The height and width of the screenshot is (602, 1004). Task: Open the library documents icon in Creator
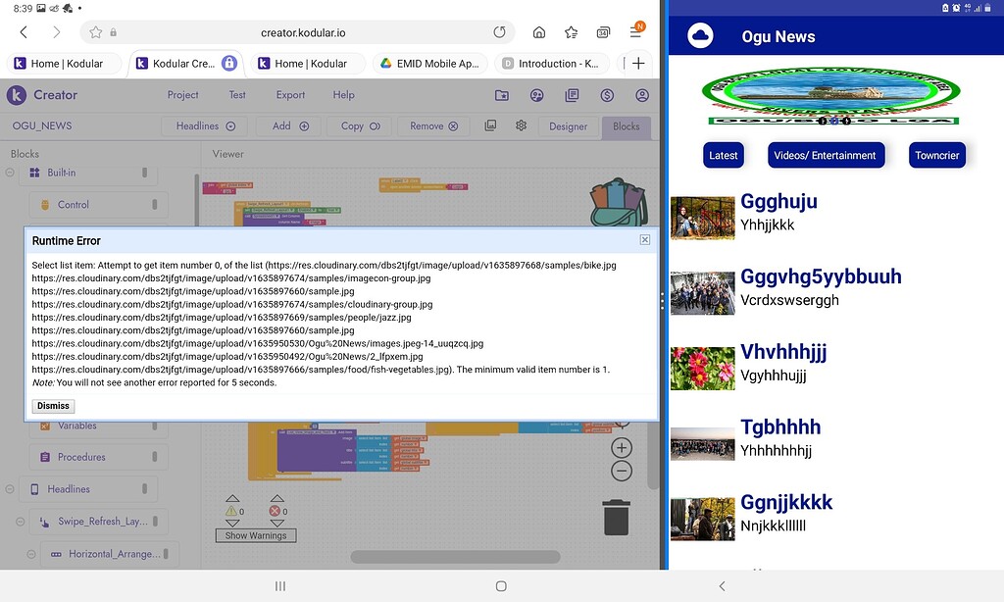572,95
